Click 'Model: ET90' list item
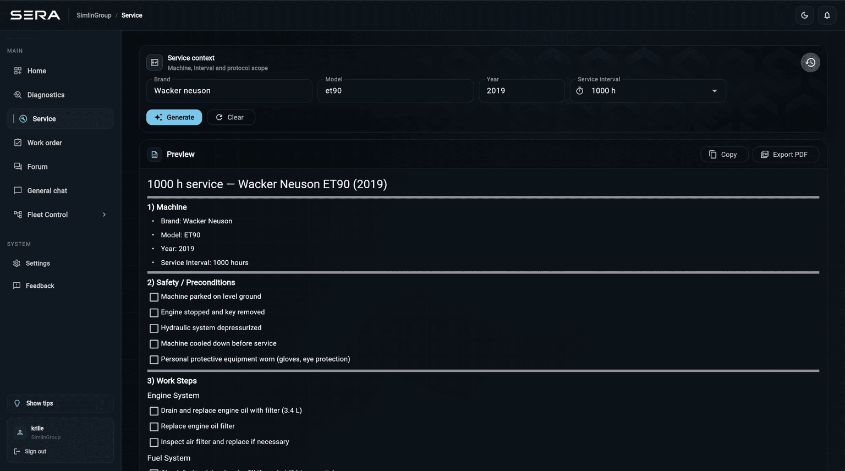 click(180, 235)
